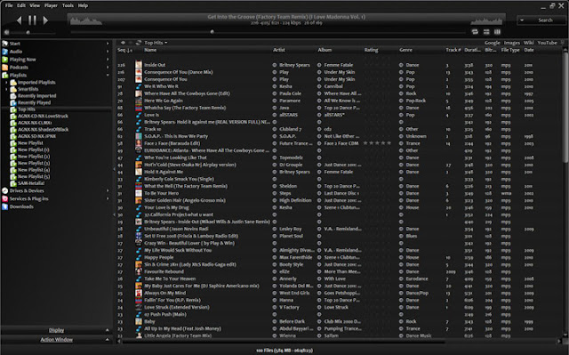The image size is (569, 355).
Task: Click the Images lookup link
Action: pos(512,43)
